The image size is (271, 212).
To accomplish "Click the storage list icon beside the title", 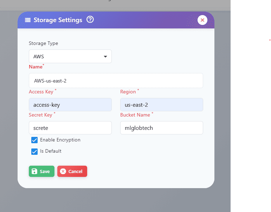I will 28,20.
